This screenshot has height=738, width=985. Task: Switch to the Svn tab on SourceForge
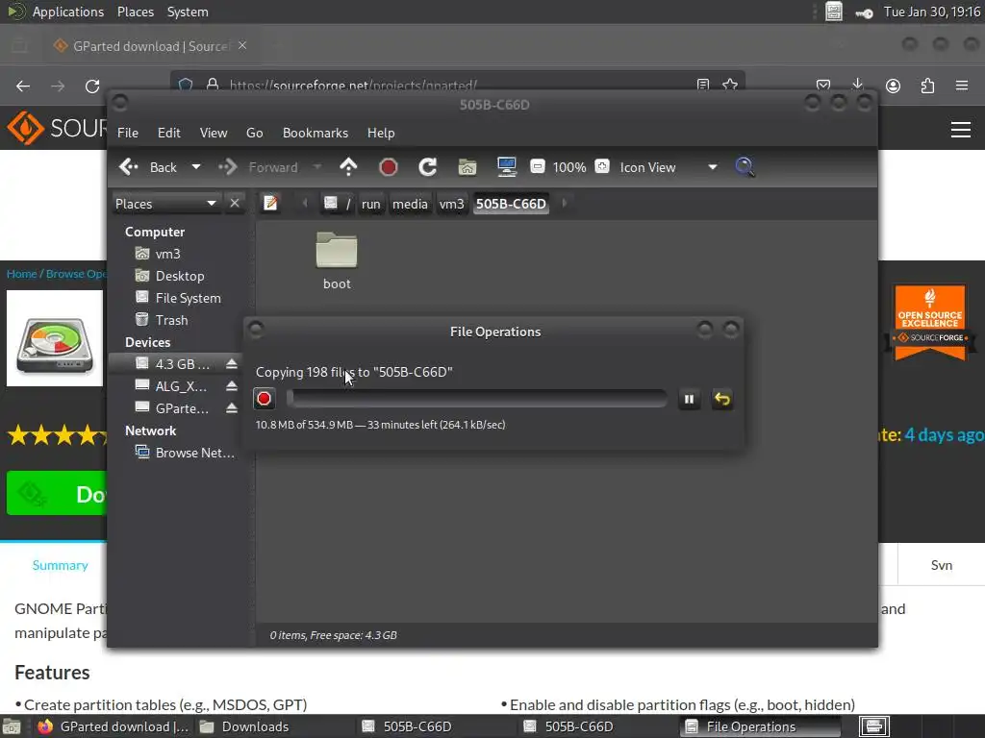tap(941, 565)
